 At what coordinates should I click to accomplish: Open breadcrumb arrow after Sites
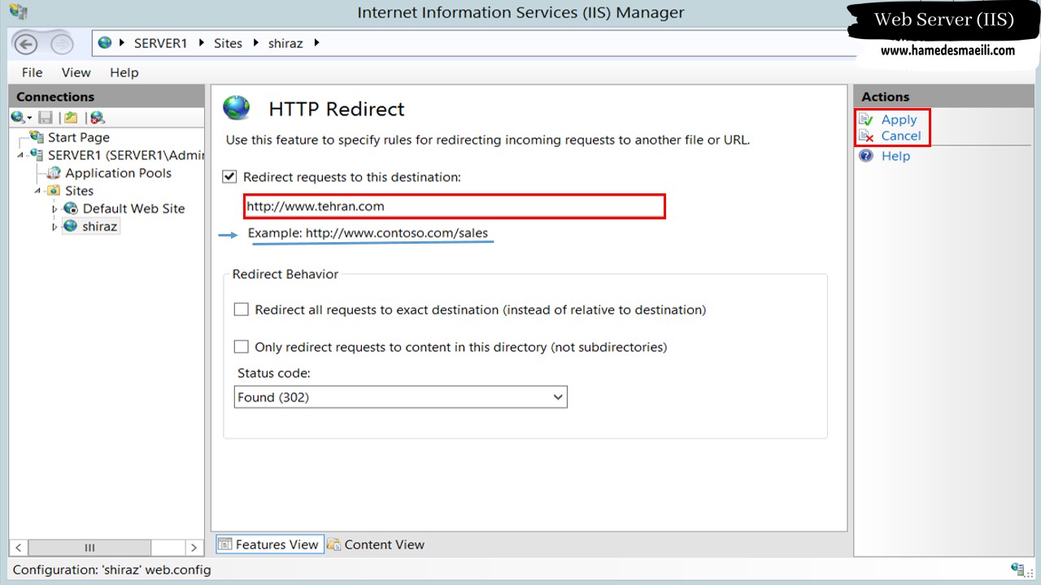click(255, 43)
